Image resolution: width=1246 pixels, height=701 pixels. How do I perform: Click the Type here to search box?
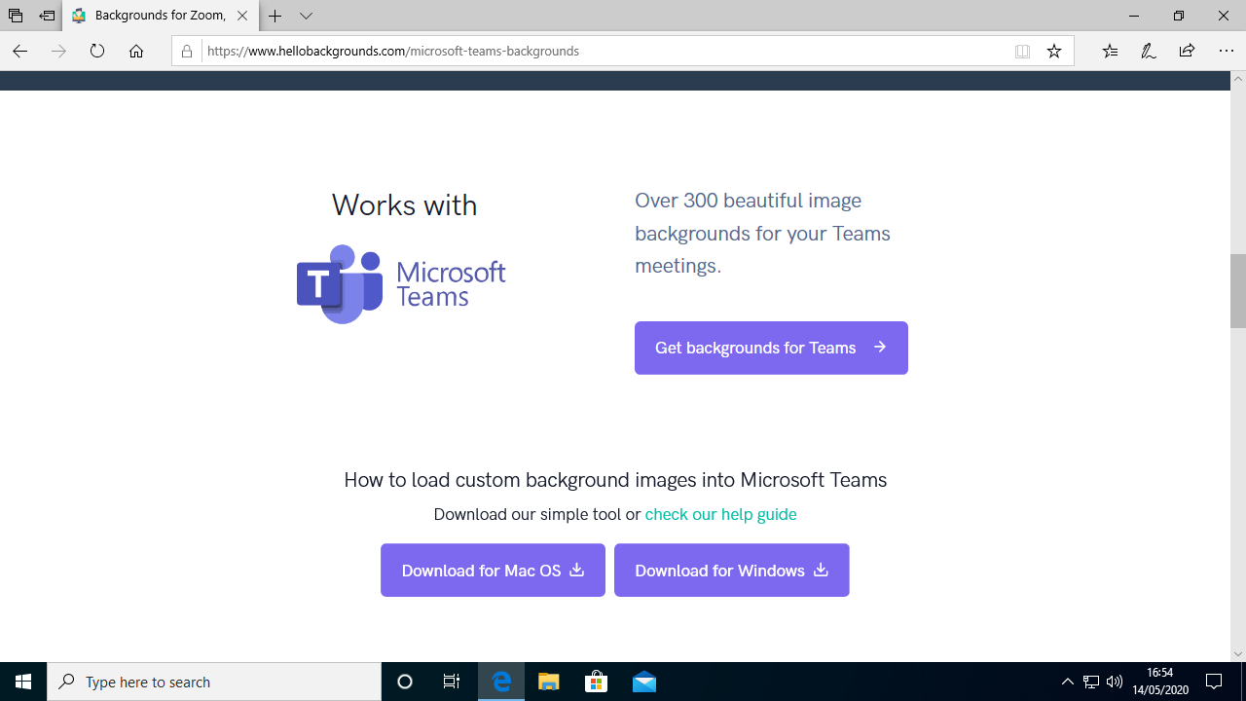(x=214, y=682)
